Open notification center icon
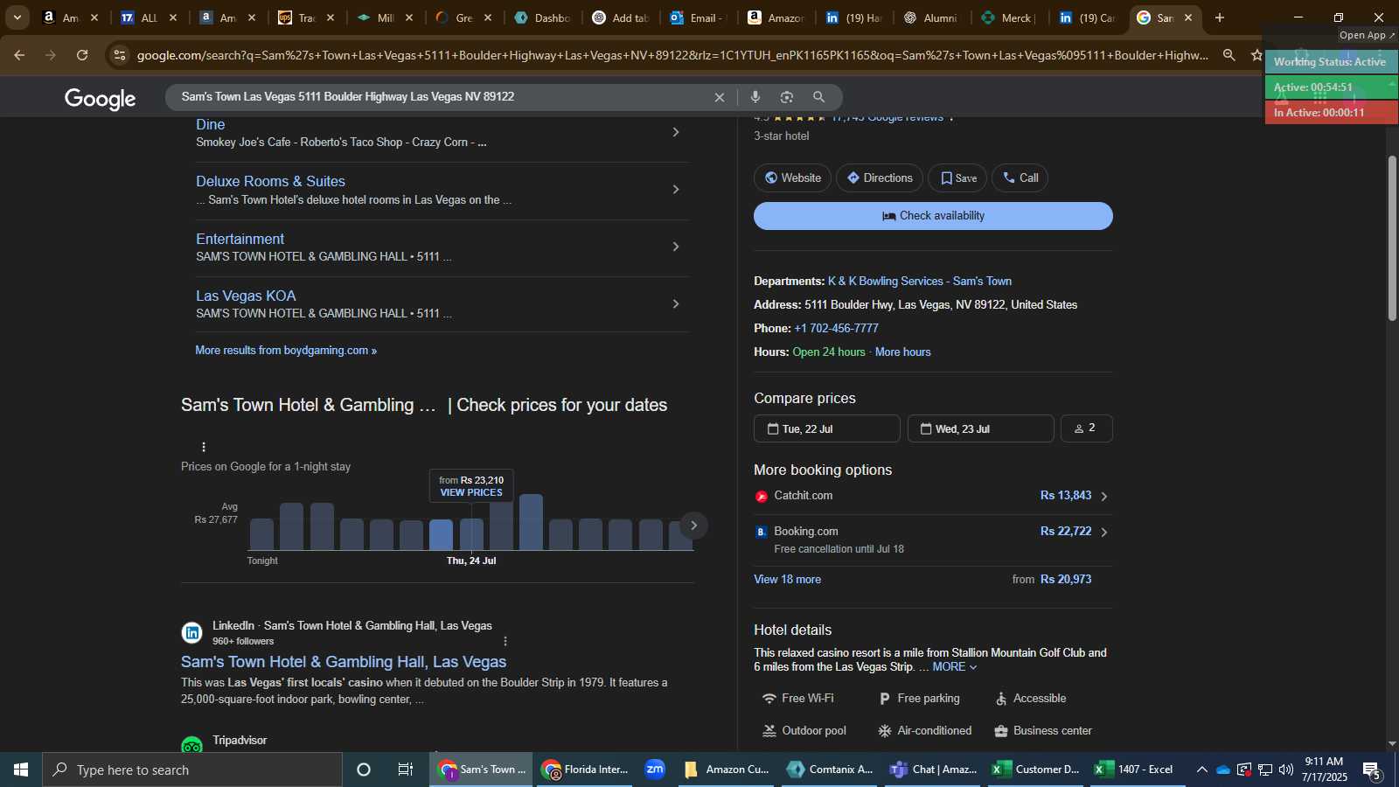Image resolution: width=1399 pixels, height=787 pixels. pos(1371,770)
